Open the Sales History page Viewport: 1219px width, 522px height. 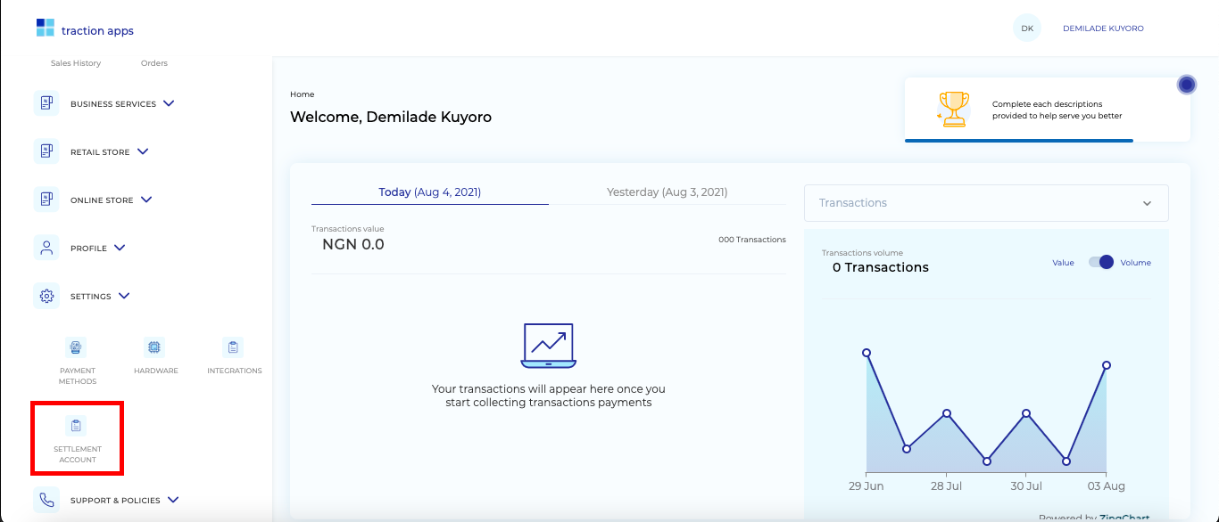pos(75,62)
